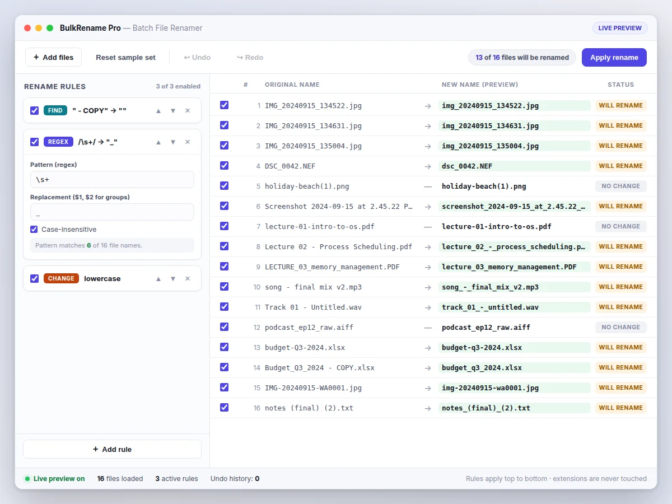Click the 13 of 16 files will be renamed pill

pos(522,57)
